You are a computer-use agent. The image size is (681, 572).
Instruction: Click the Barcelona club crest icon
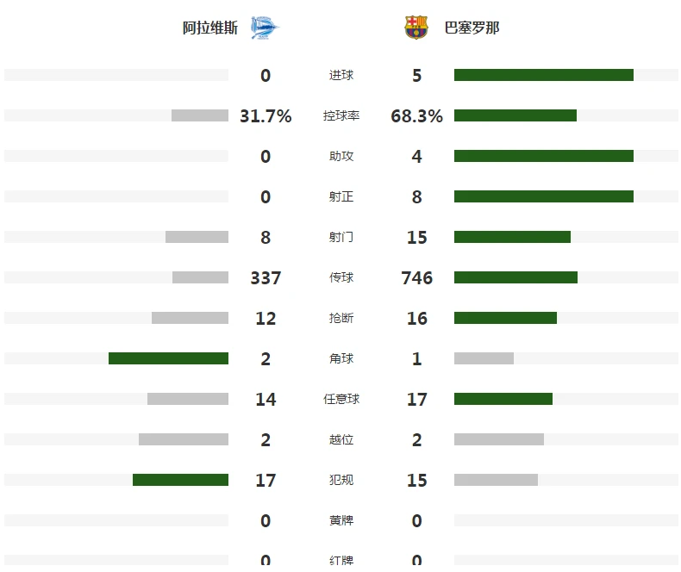tap(416, 28)
